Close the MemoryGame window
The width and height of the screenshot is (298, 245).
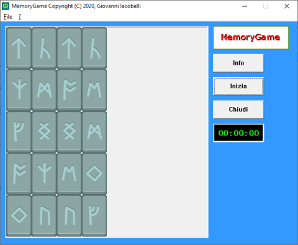point(287,6)
